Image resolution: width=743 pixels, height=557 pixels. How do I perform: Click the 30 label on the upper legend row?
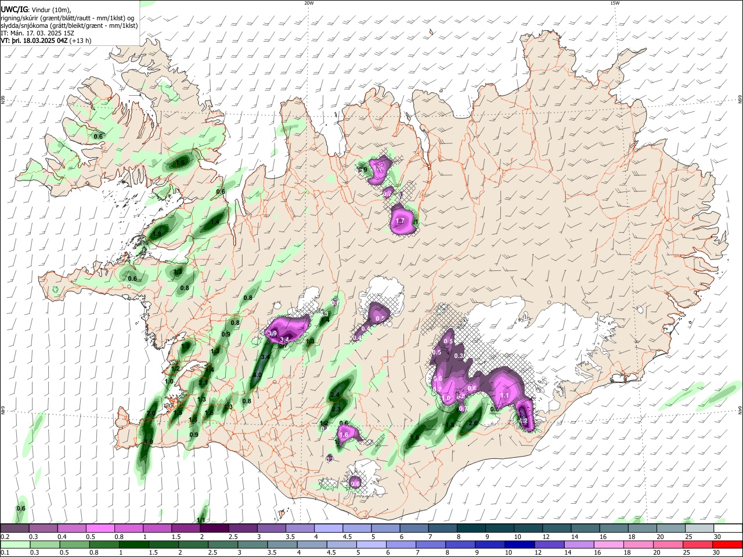(717, 537)
